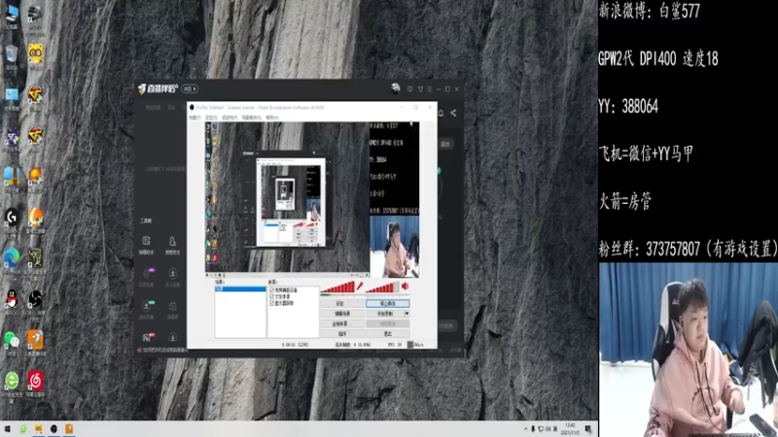Viewport: 778px width, 437px height.
Task: Open the Recycle Bin desktop icon
Action: [x=12, y=56]
